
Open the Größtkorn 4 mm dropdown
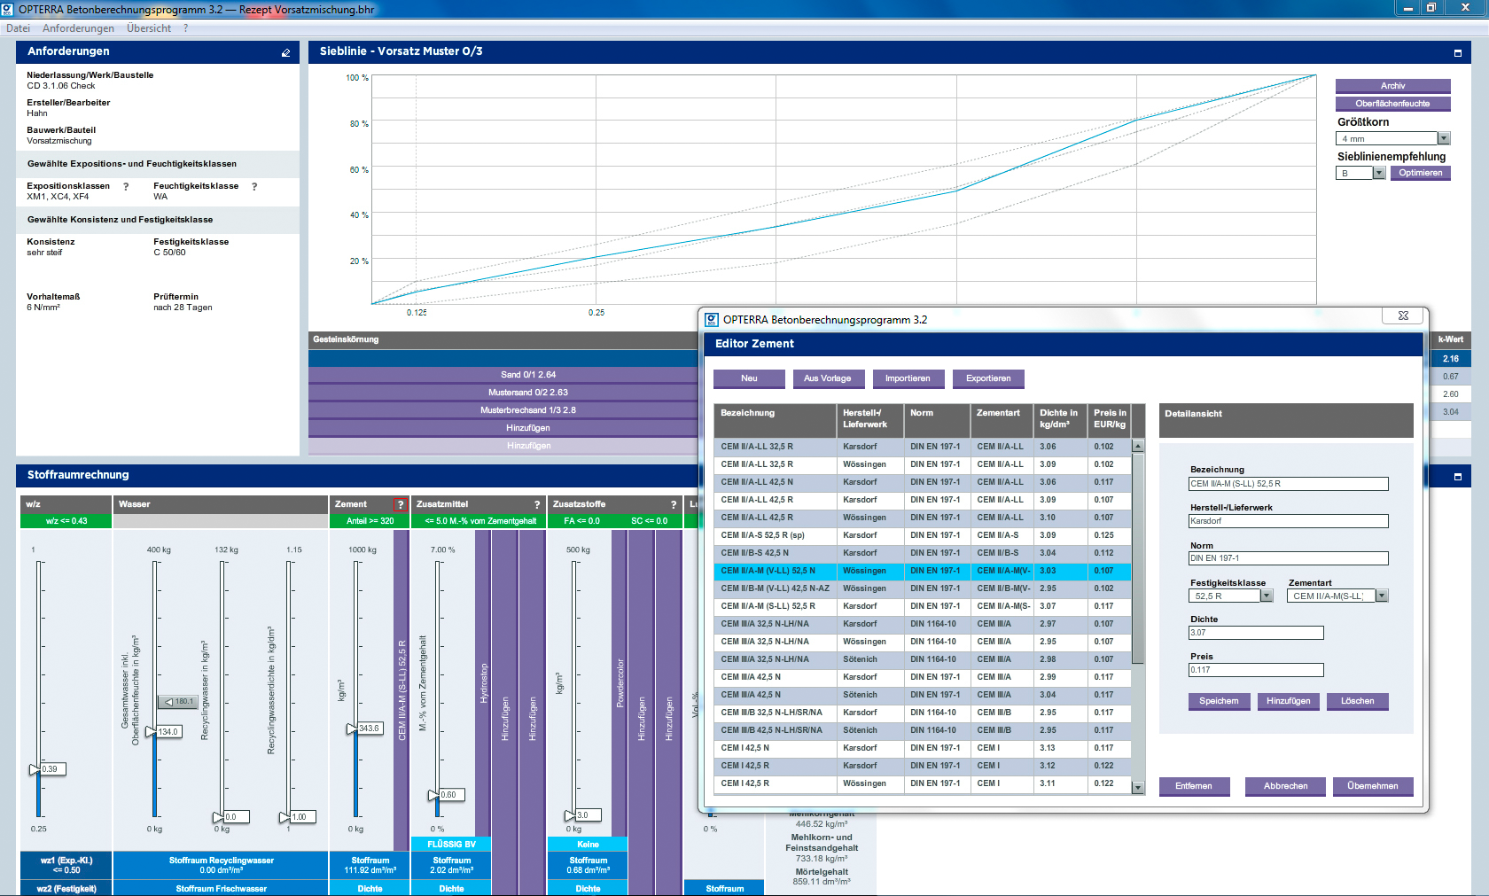click(x=1444, y=138)
